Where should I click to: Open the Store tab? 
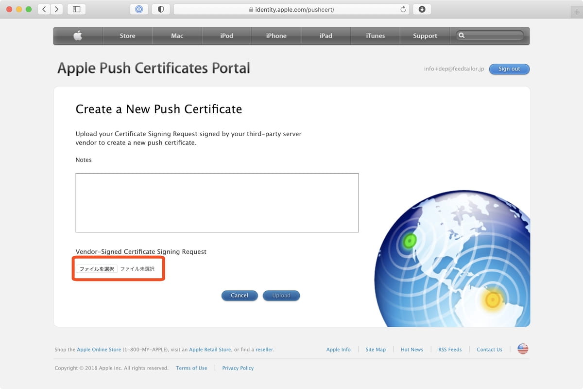pos(127,35)
